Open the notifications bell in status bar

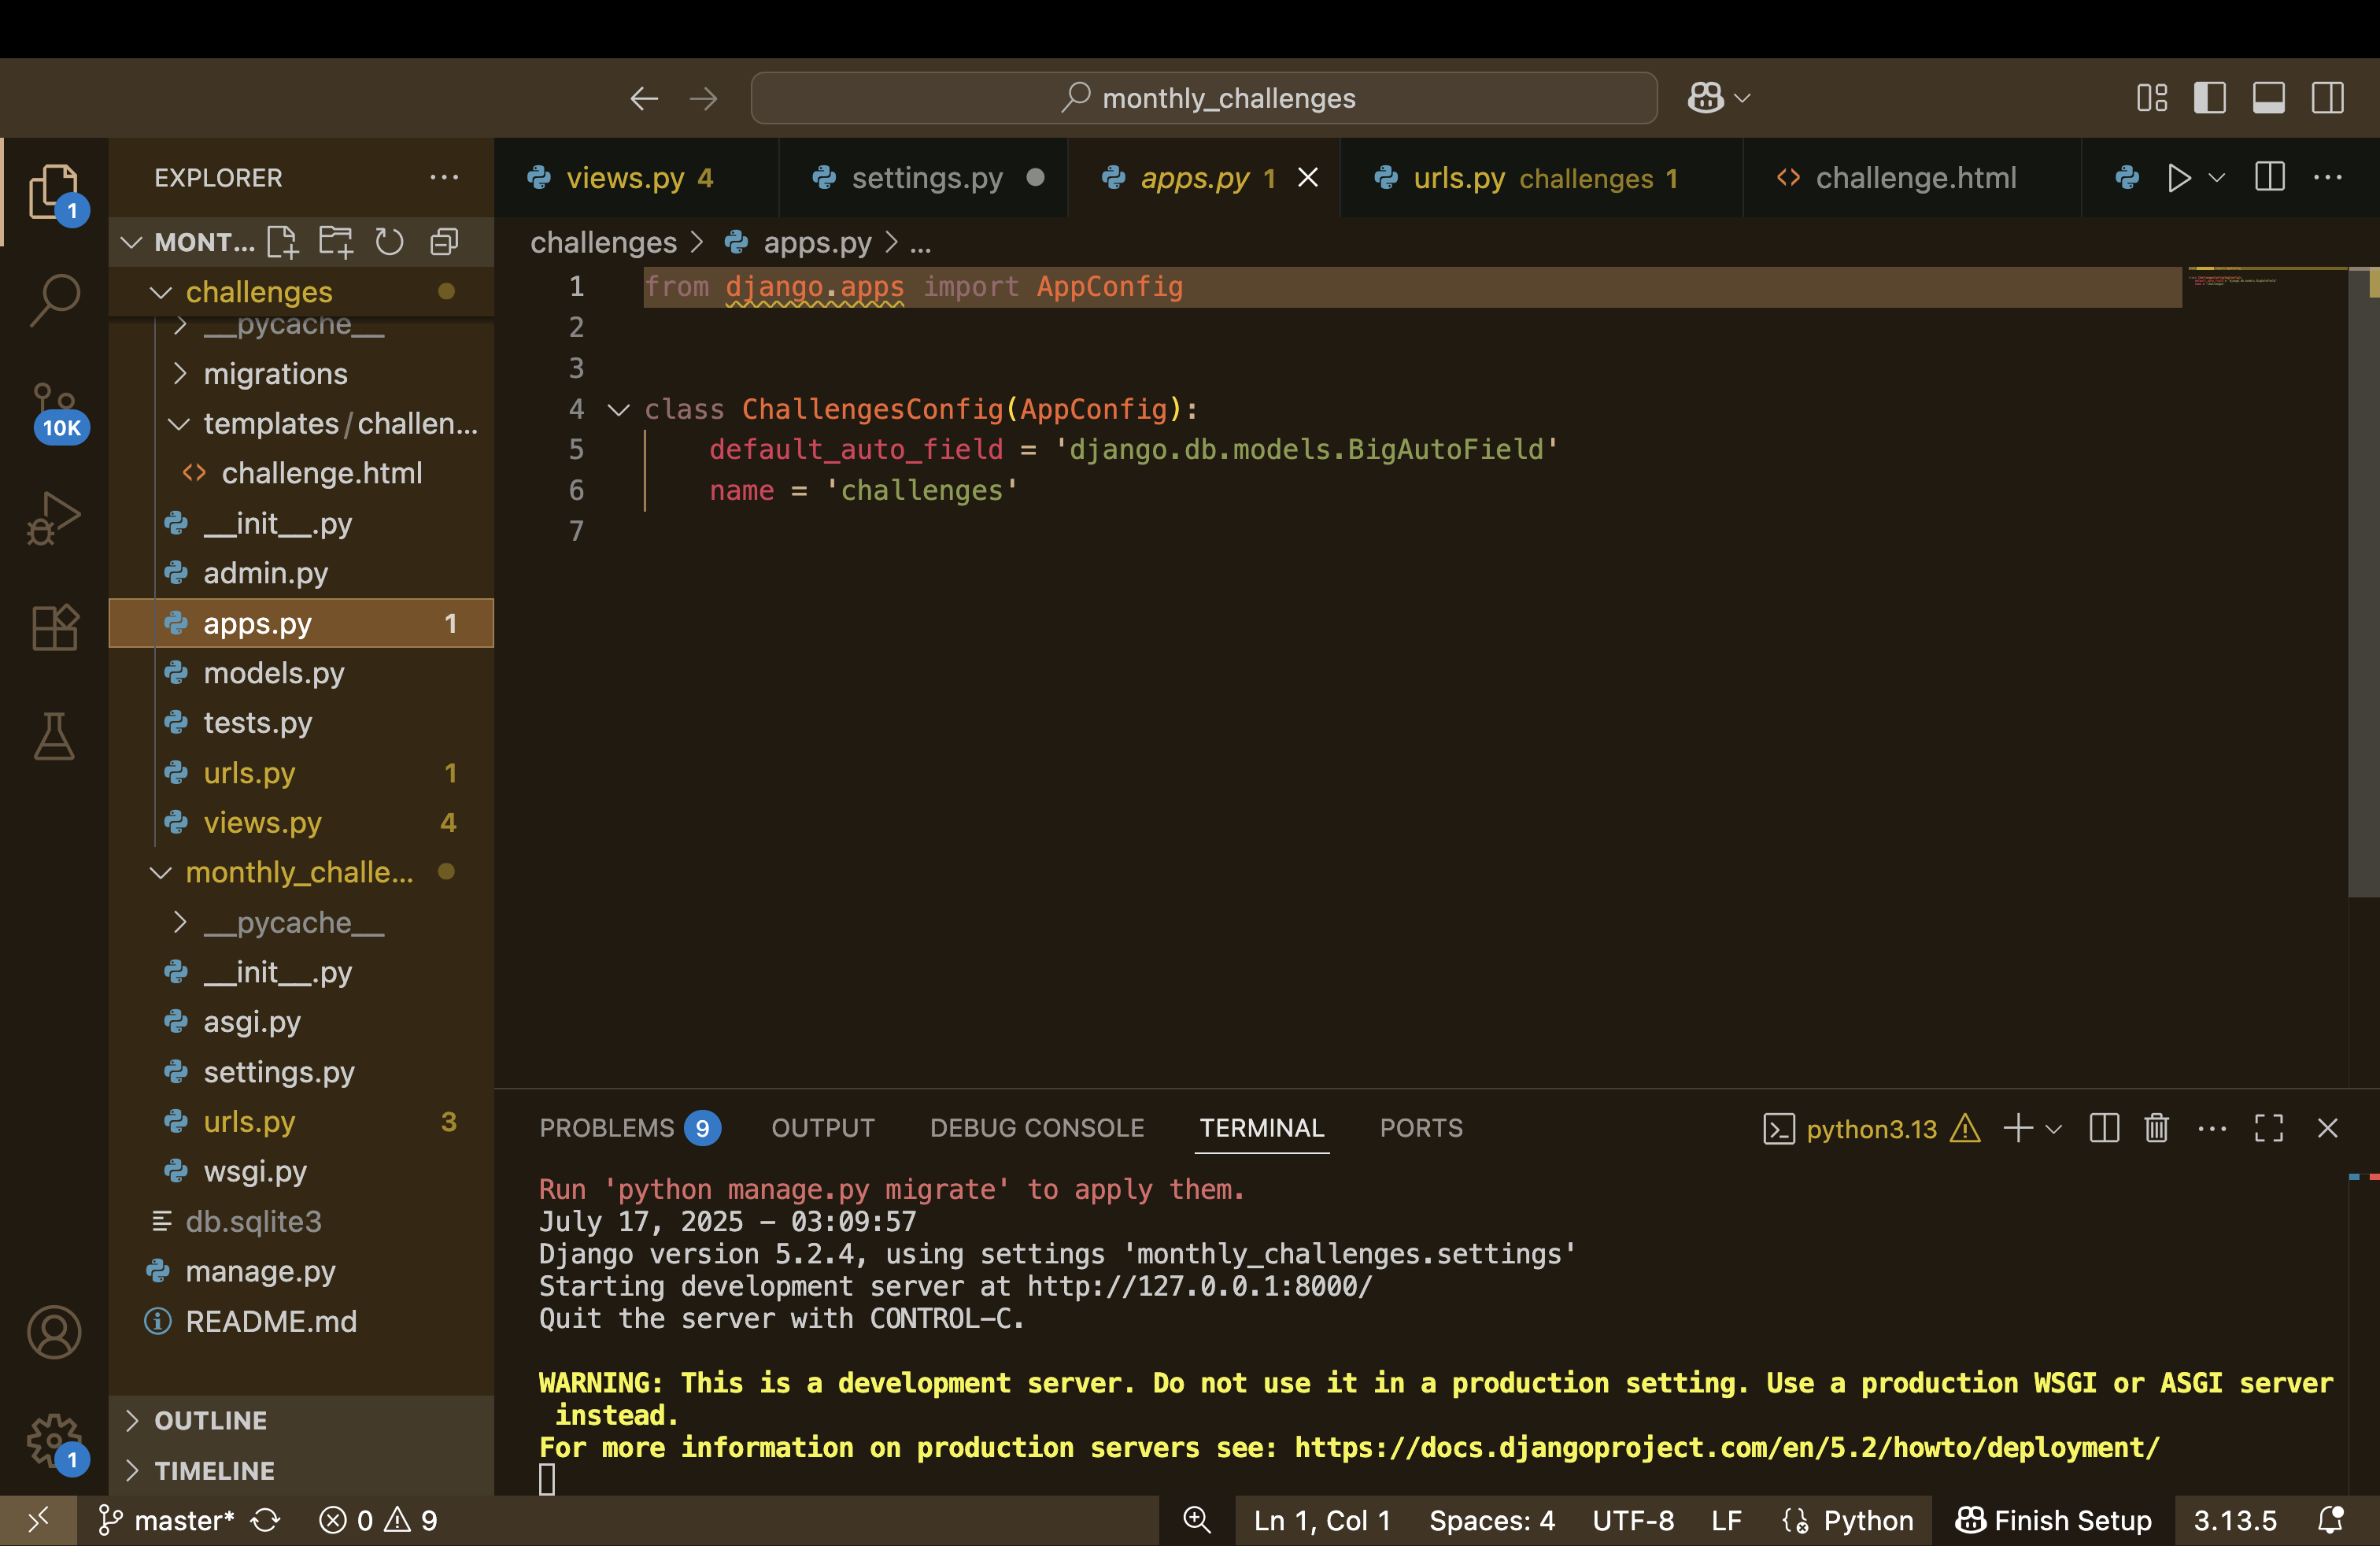click(x=2330, y=1520)
